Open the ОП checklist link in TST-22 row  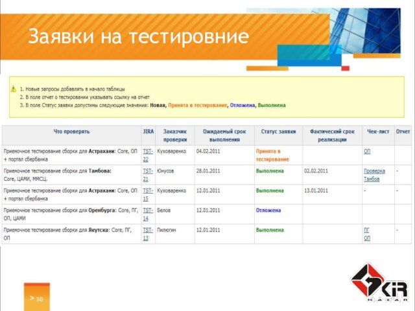coord(366,152)
